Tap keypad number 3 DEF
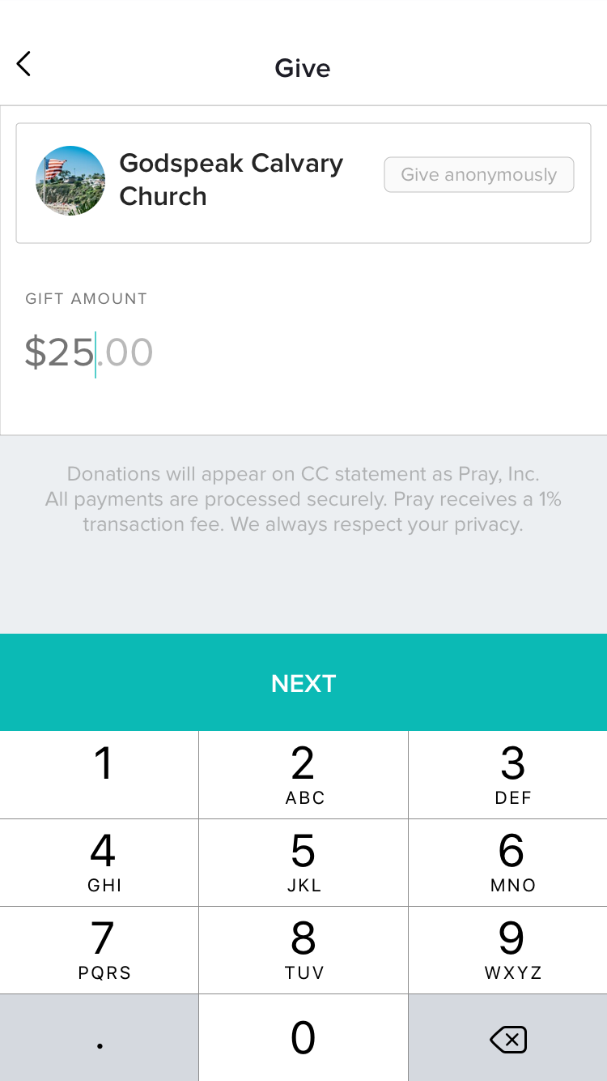607x1081 pixels. coord(507,775)
